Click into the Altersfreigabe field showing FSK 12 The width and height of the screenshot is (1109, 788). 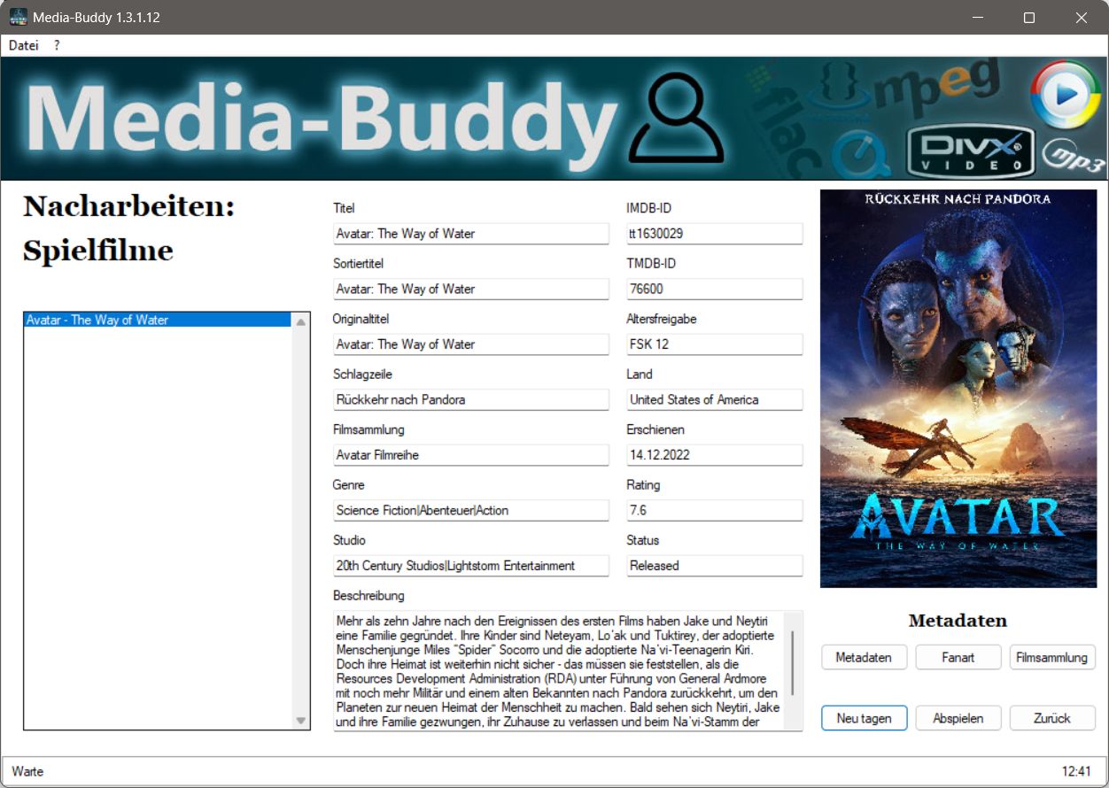[715, 344]
